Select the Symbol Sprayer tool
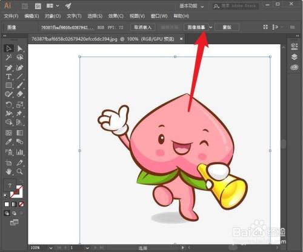303x252 pixels. [8, 152]
